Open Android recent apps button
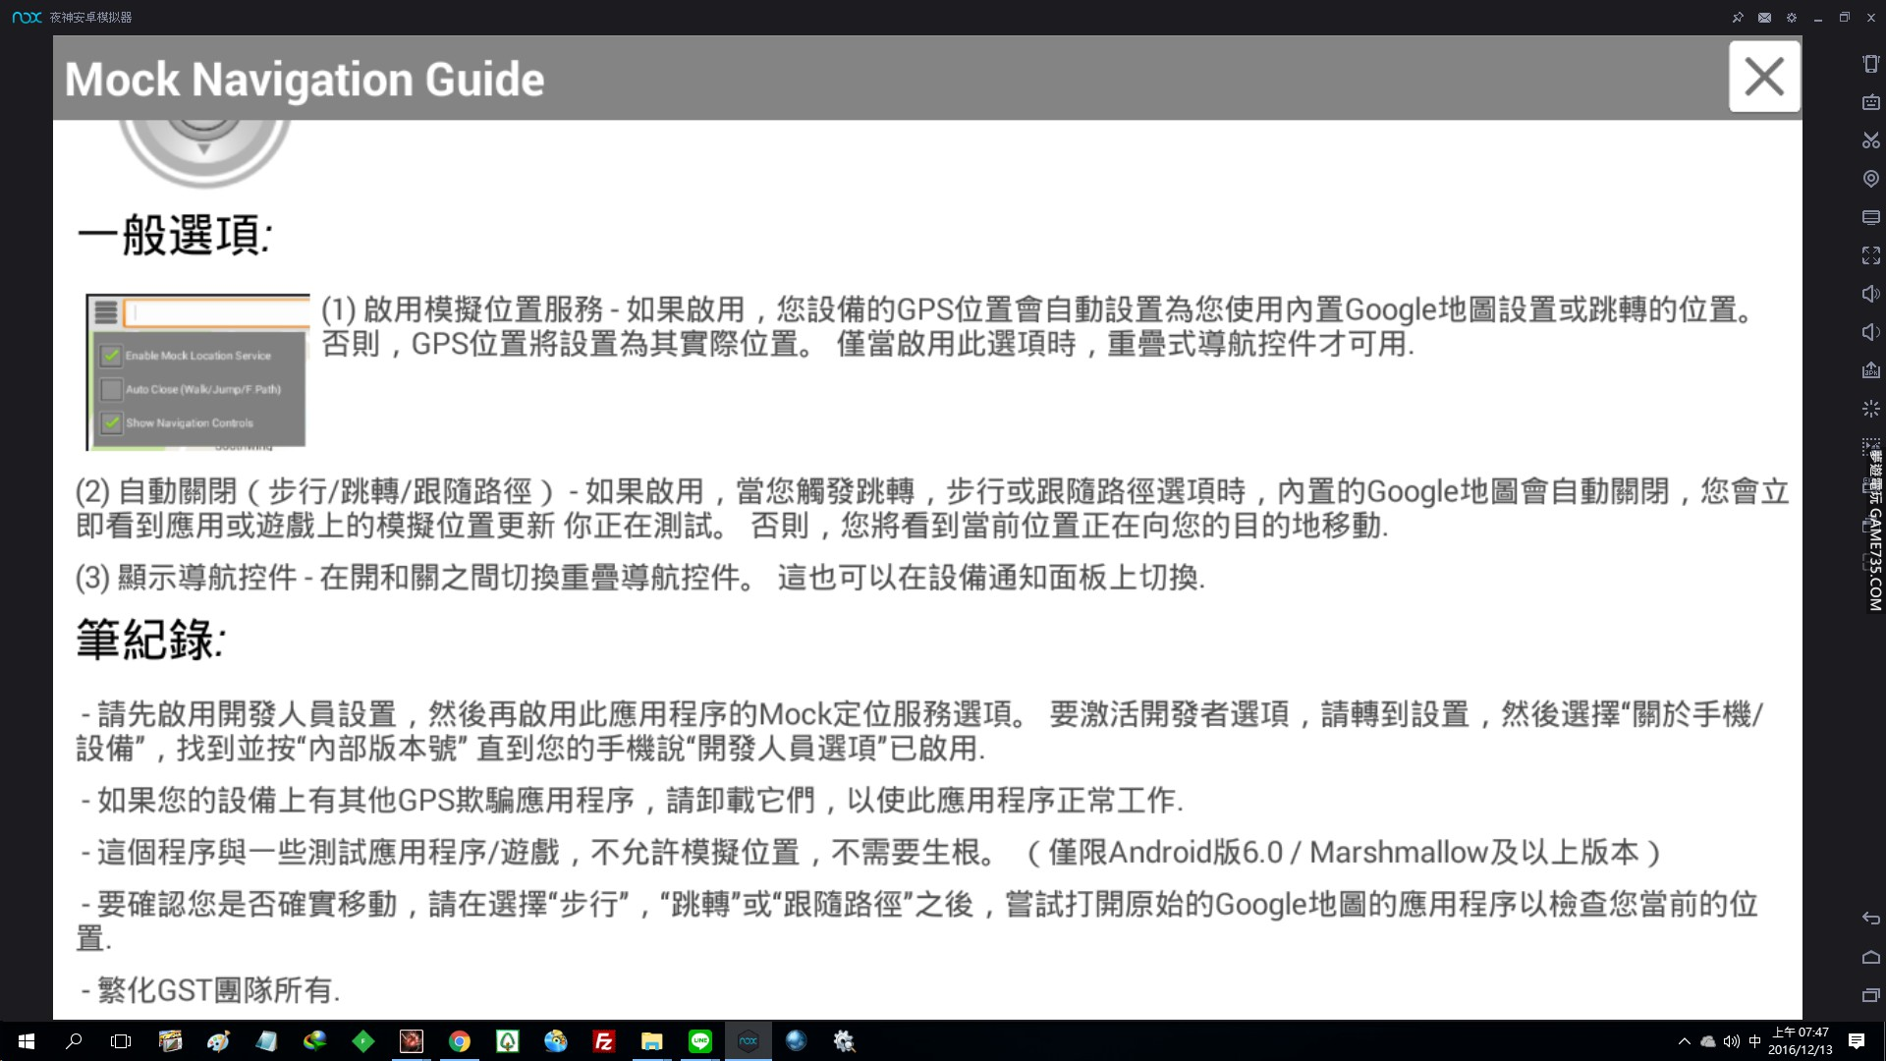 pos(1870,995)
